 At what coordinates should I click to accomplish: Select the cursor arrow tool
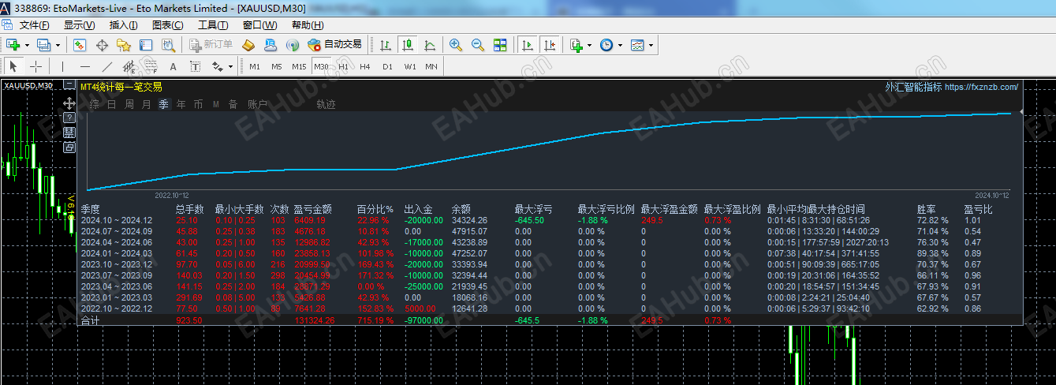click(13, 66)
